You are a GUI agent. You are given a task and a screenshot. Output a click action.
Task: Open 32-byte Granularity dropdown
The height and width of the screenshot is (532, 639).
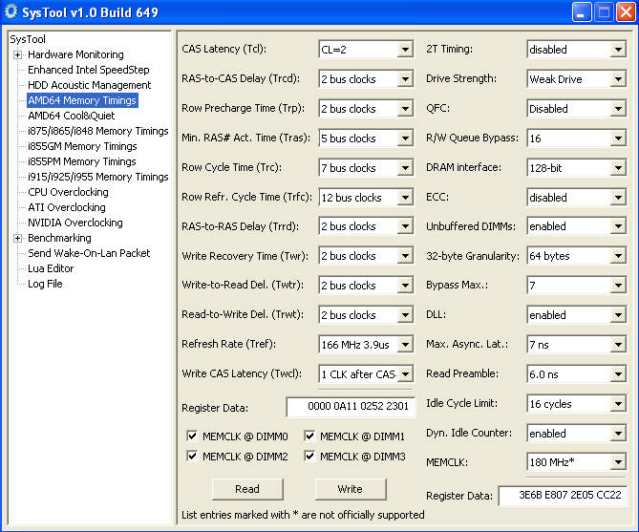pyautogui.click(x=576, y=256)
